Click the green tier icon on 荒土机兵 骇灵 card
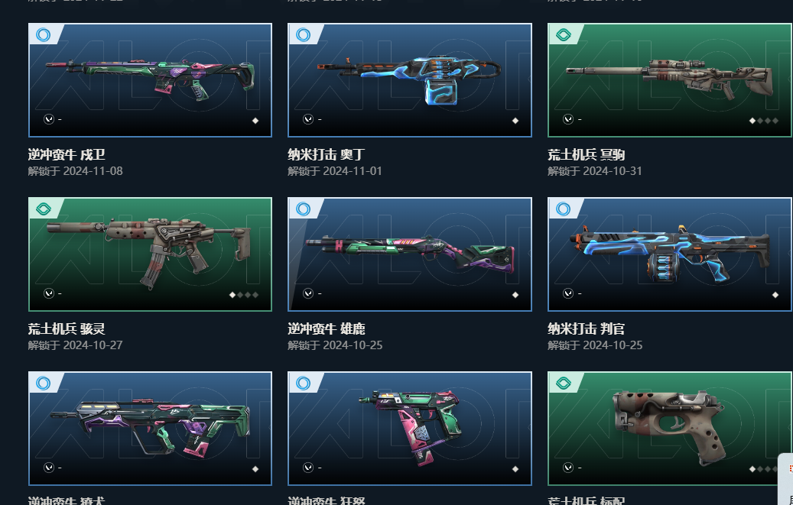The width and height of the screenshot is (793, 505). pyautogui.click(x=44, y=209)
